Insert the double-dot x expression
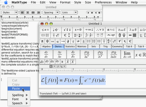Image resolution: width=146 pixels, height=107 pixels. [x=68, y=62]
